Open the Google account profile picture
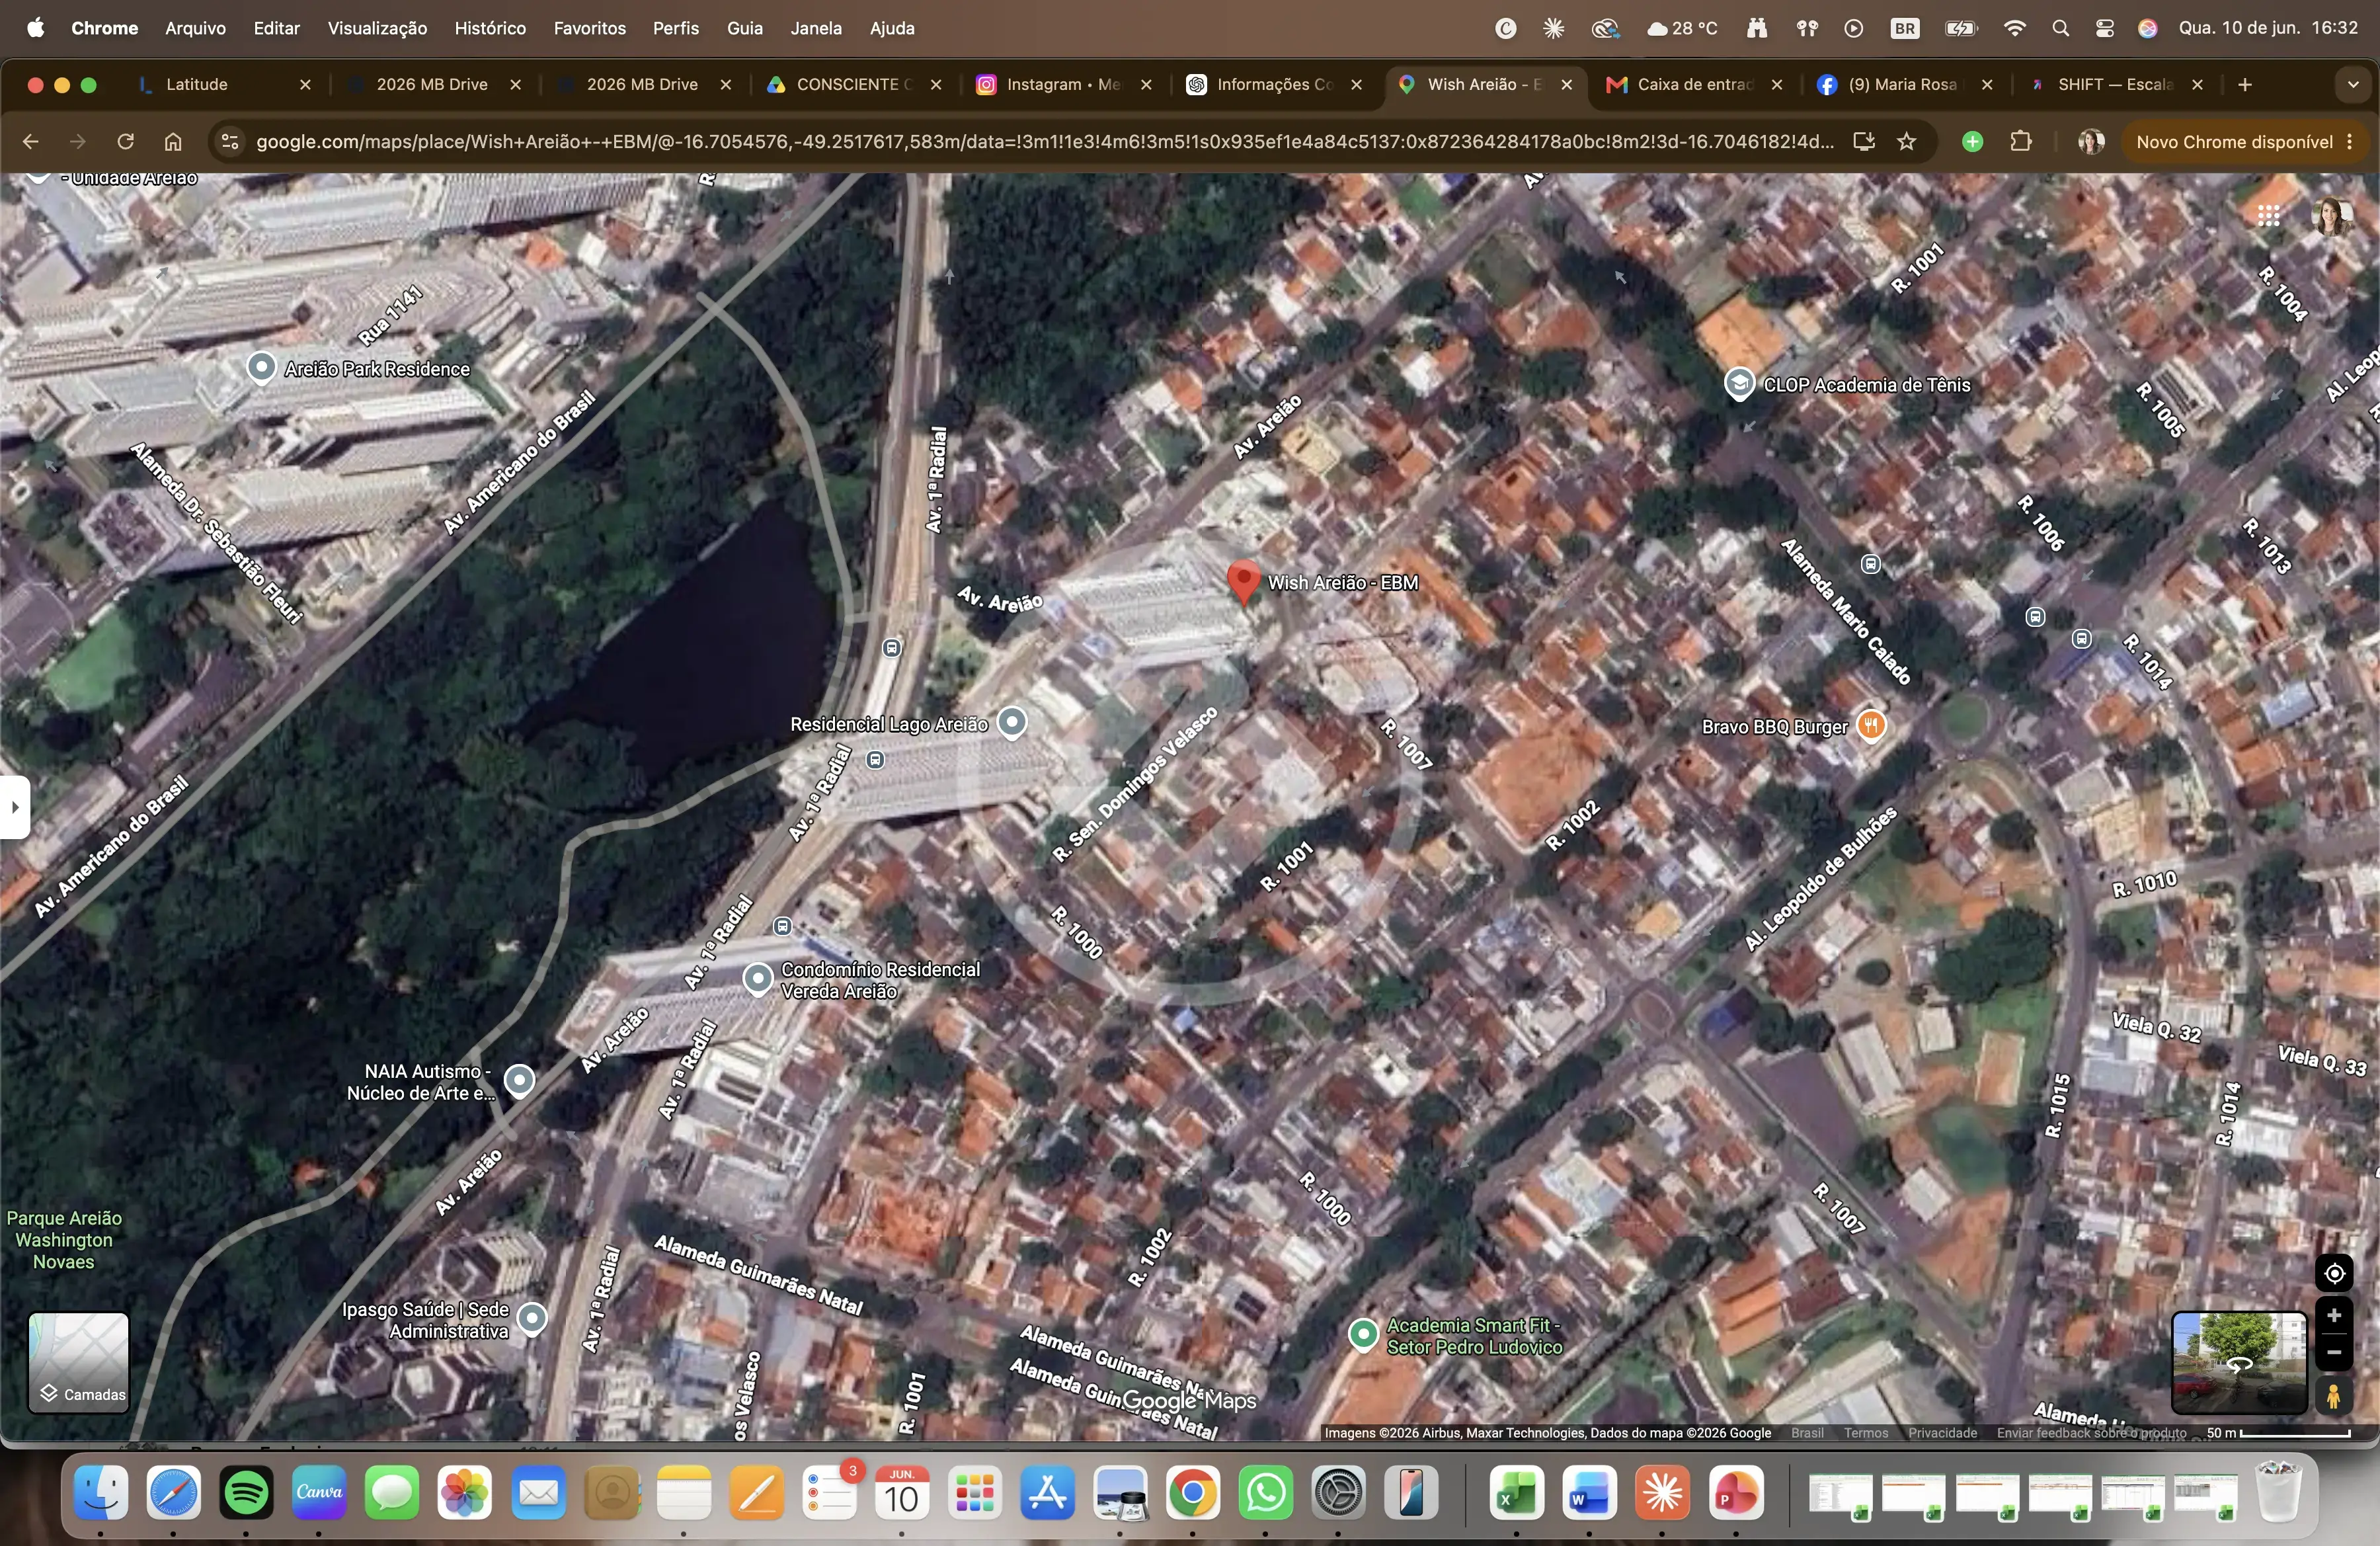The width and height of the screenshot is (2380, 1546). tap(2332, 216)
